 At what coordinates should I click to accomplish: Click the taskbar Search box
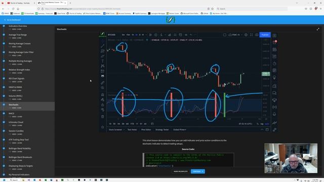pos(14,180)
